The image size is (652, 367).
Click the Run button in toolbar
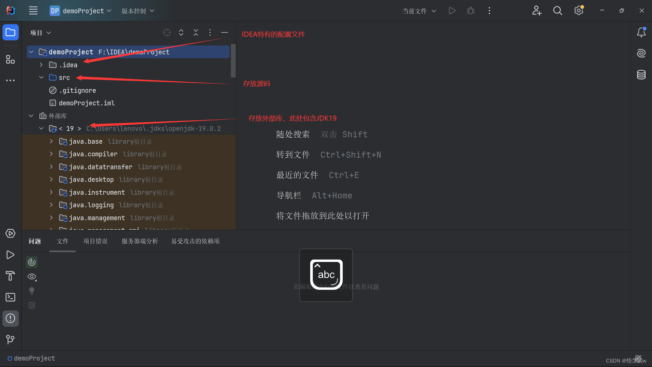click(x=452, y=11)
